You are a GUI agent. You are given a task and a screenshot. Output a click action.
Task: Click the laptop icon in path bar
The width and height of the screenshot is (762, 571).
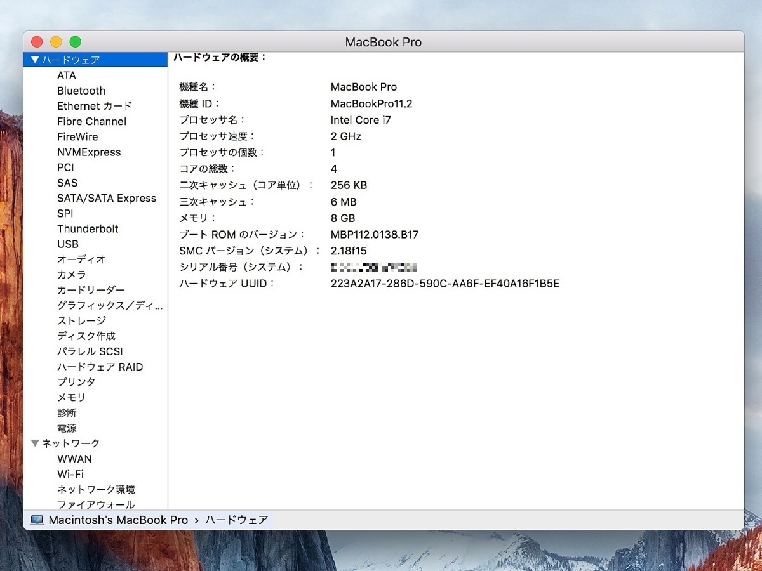(x=37, y=520)
